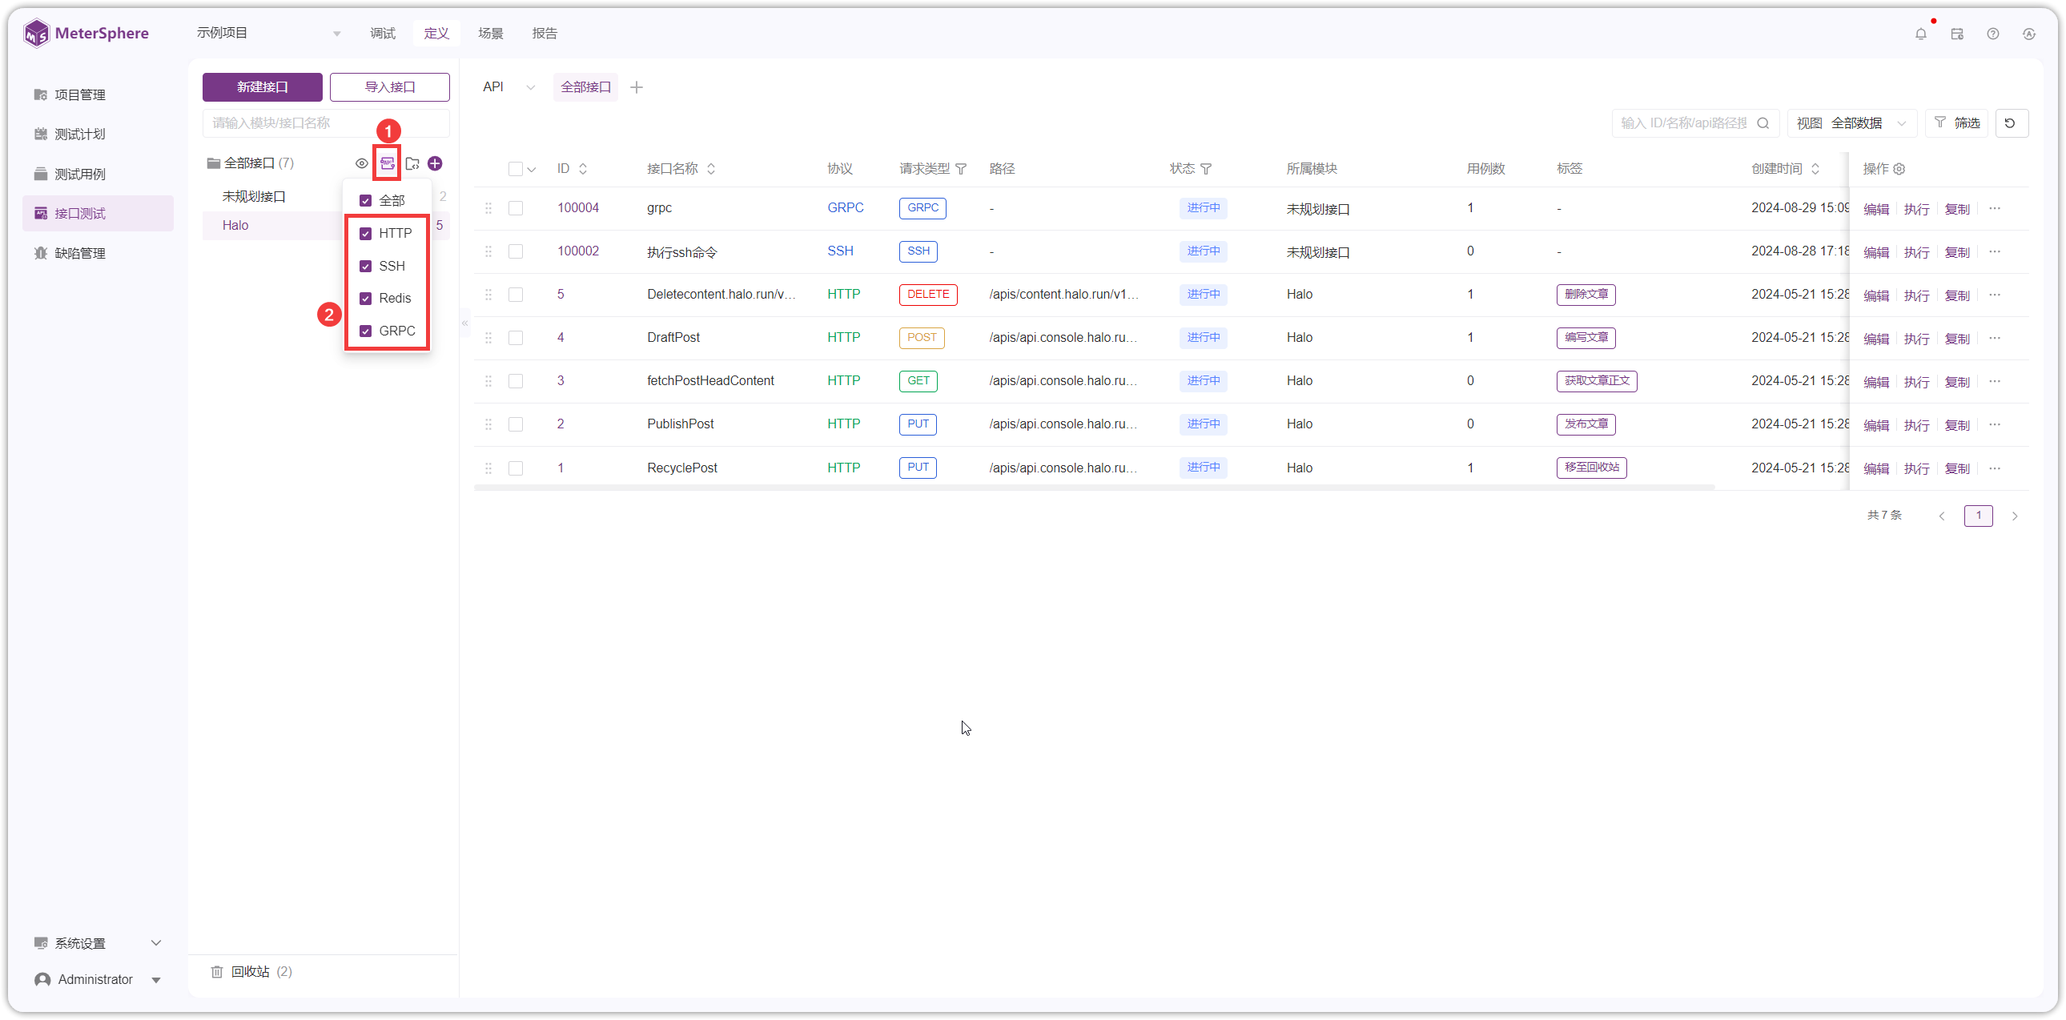Open the notifications bell icon
The width and height of the screenshot is (2066, 1020).
click(1920, 34)
